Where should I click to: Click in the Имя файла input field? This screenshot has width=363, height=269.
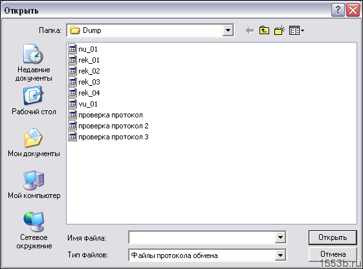(202, 237)
